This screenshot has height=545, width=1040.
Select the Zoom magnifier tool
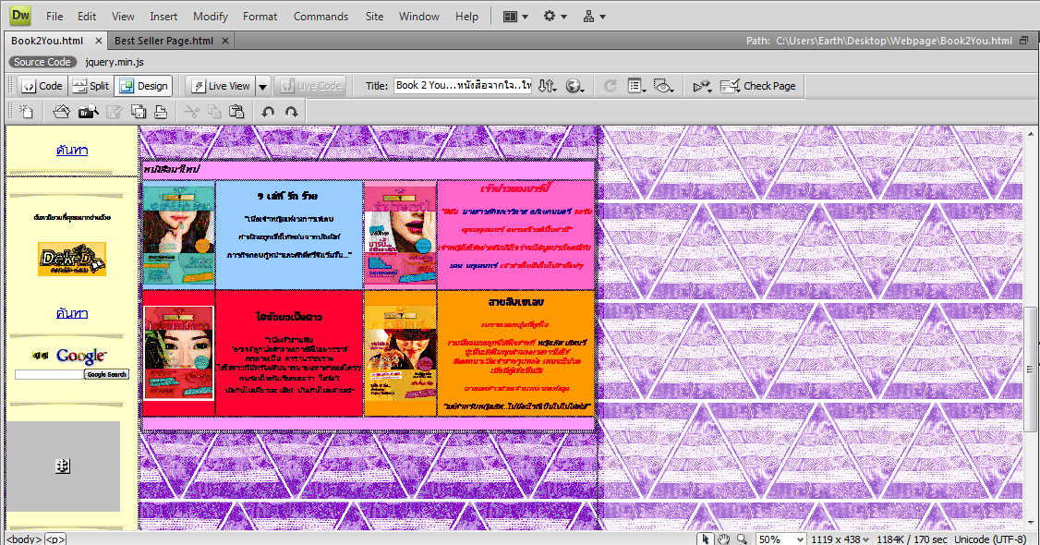click(x=742, y=539)
